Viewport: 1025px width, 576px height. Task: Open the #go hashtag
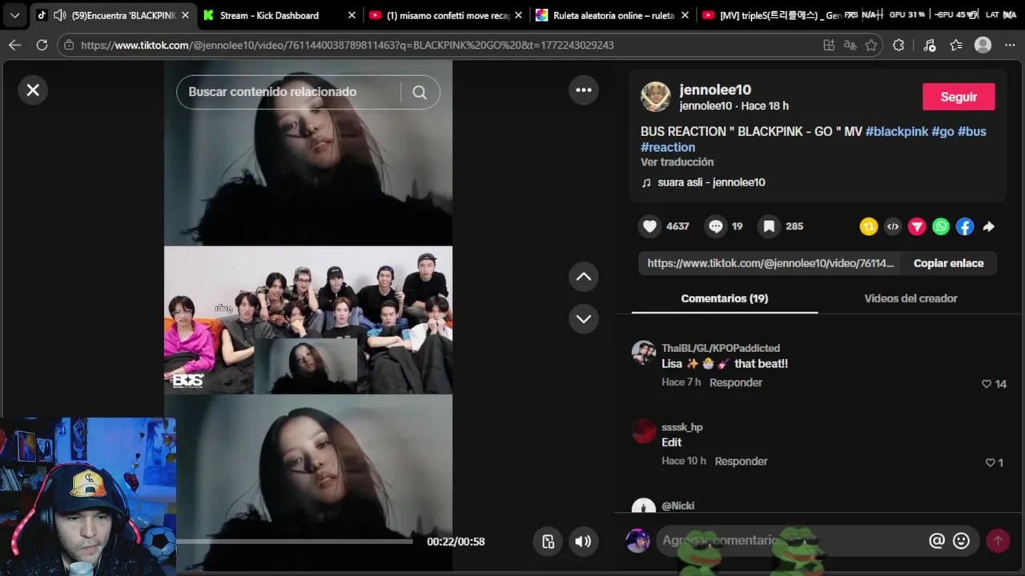pyautogui.click(x=943, y=131)
